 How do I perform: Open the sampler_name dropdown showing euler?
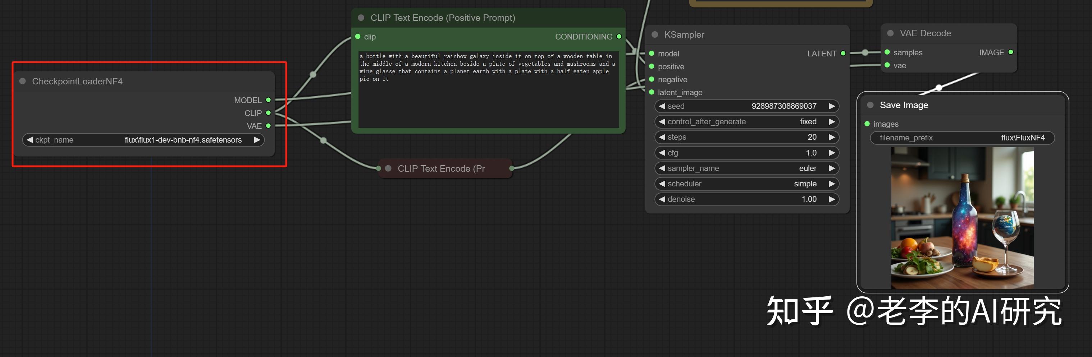746,168
